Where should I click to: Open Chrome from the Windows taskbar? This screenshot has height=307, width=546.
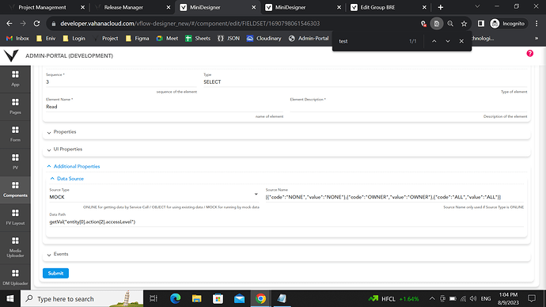tap(260, 298)
